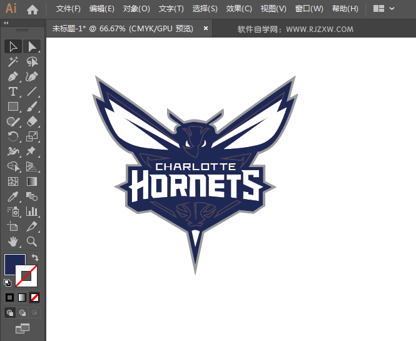Viewport: 416px width, 341px height.
Task: Activate the Puppet Warp pin tool
Action: click(32, 151)
